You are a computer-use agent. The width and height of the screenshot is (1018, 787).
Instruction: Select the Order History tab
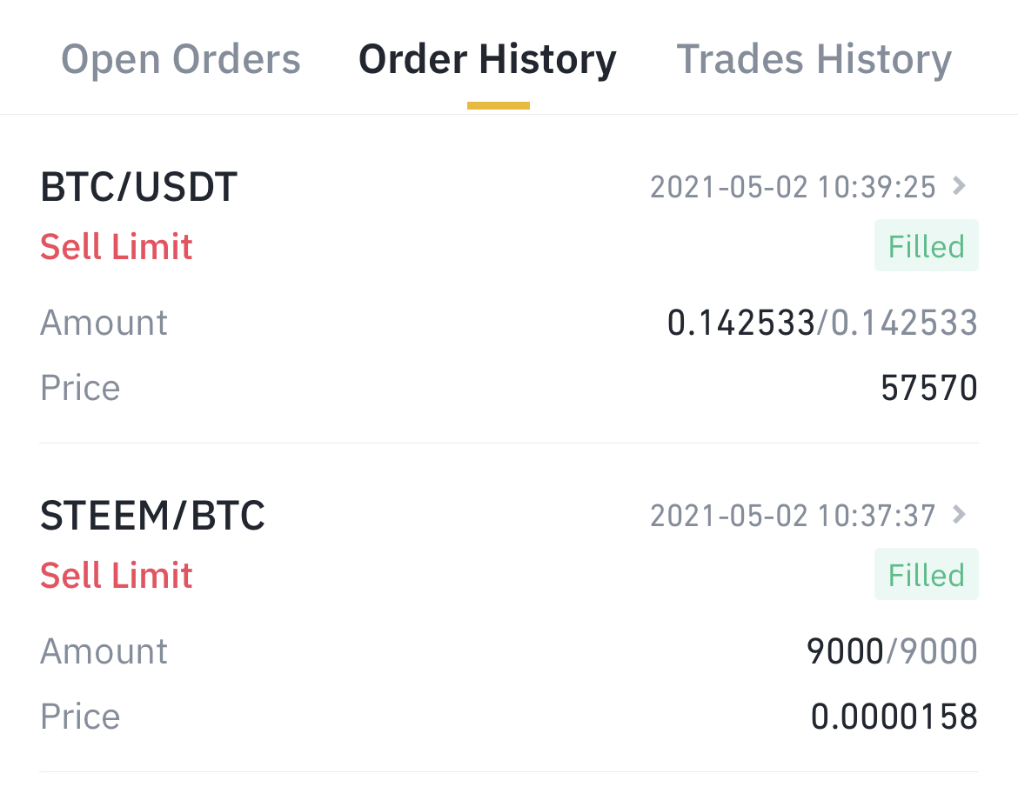pos(487,60)
